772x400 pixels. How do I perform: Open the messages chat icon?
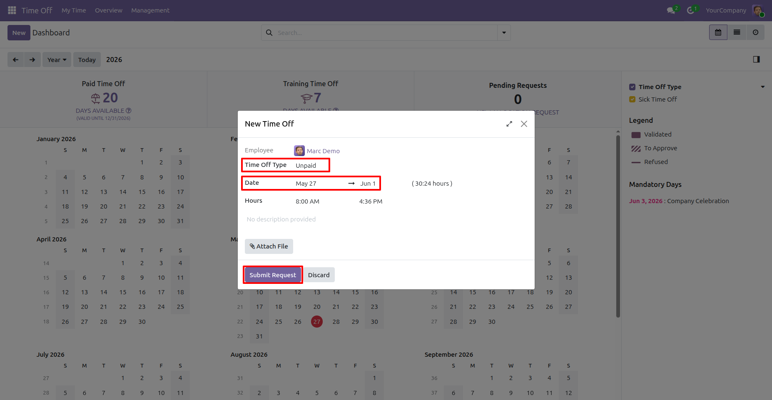[671, 10]
